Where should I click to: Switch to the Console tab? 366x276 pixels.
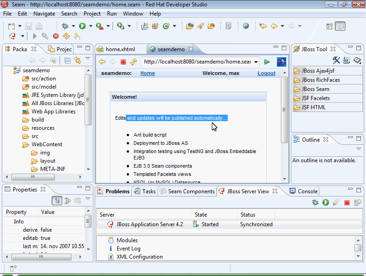point(303,191)
